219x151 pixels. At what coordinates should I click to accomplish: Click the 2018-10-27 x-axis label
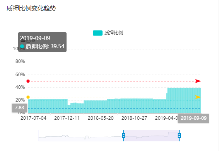pyautogui.click(x=134, y=118)
